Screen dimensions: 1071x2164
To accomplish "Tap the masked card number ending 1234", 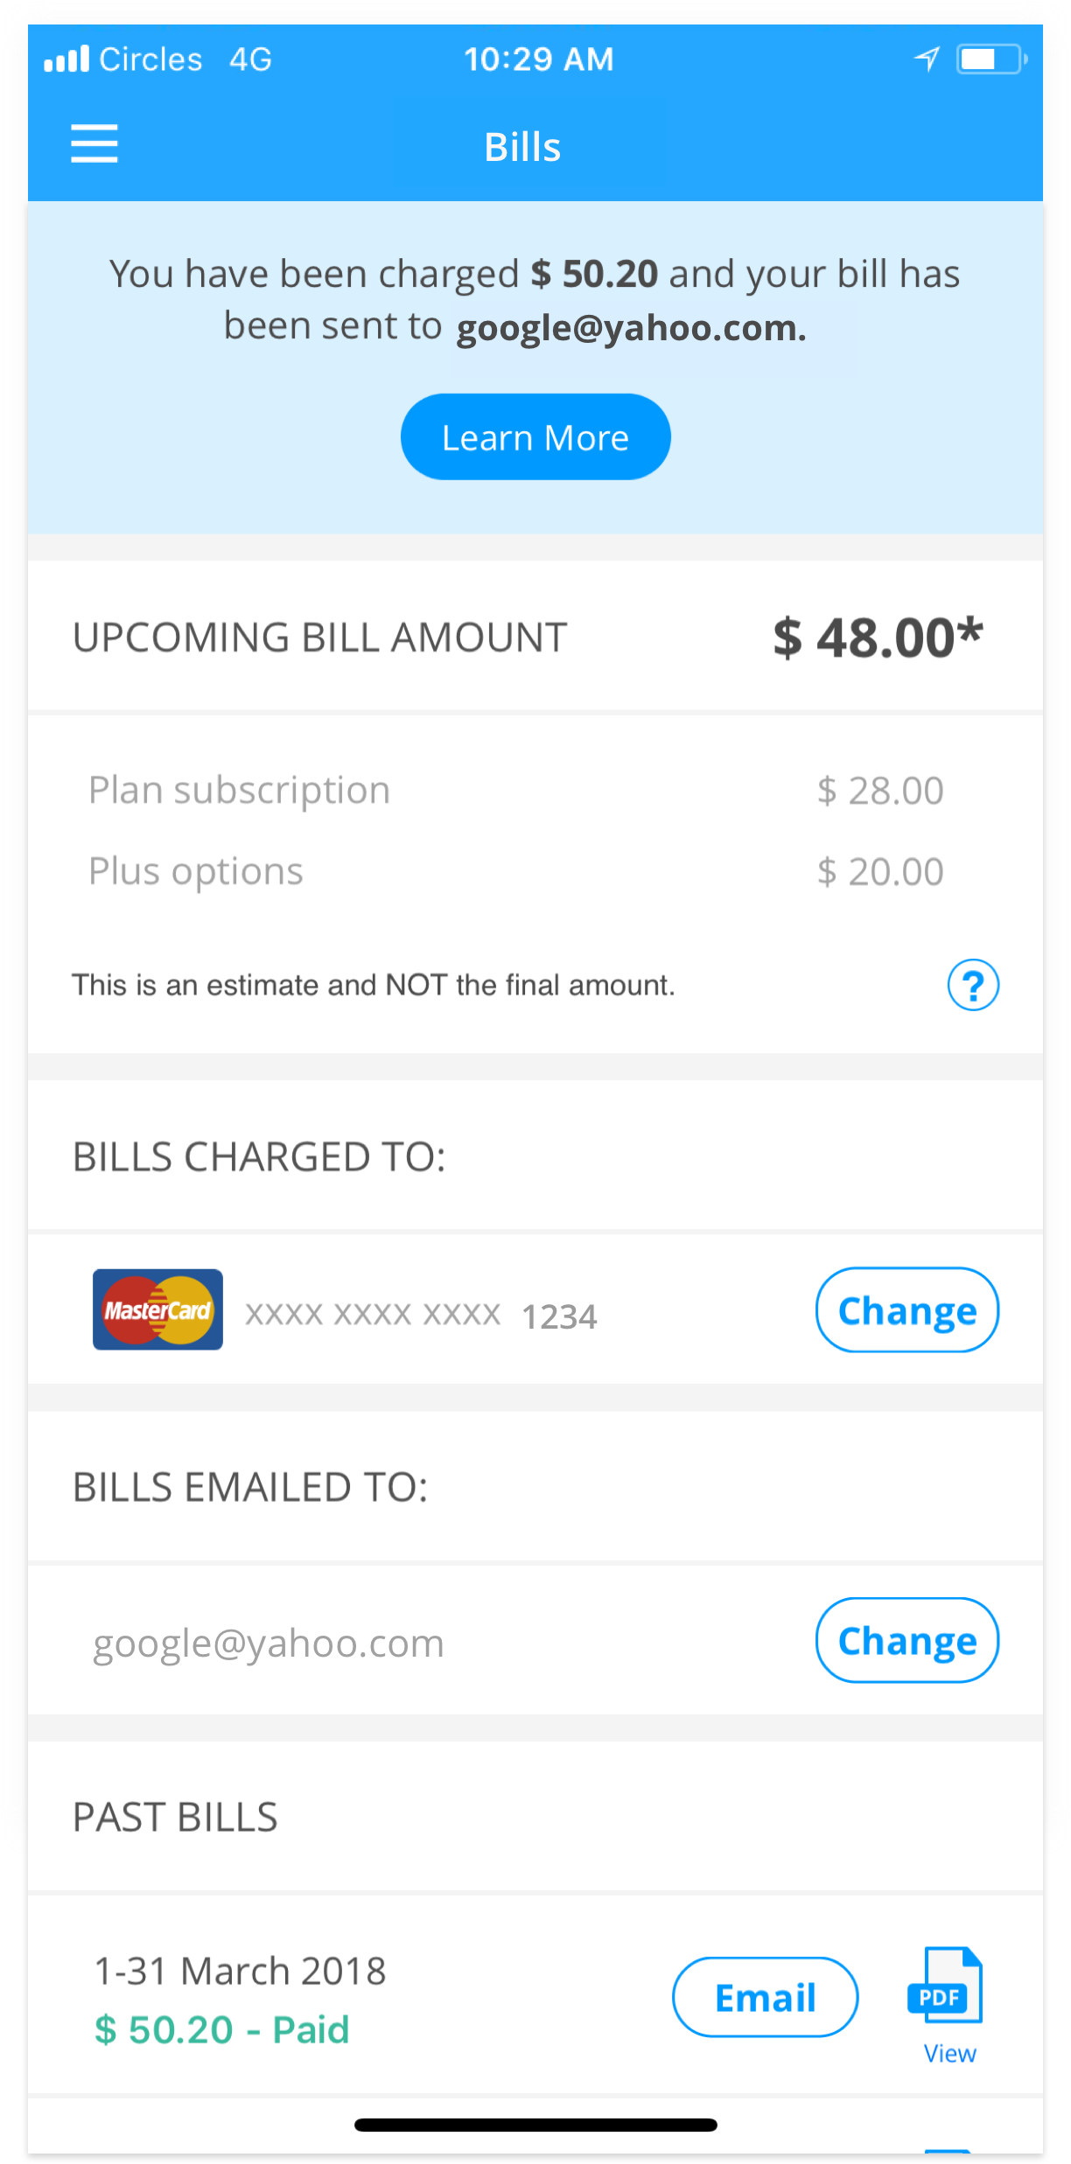I will tap(421, 1315).
